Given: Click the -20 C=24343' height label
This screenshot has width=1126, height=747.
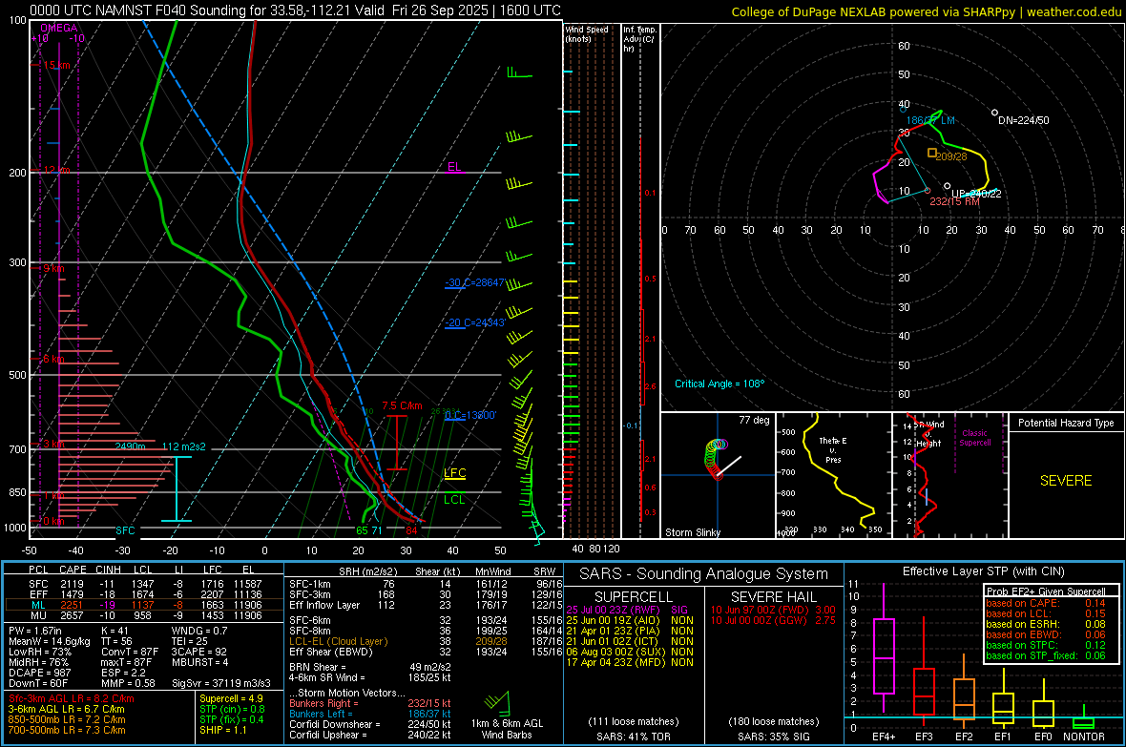Looking at the screenshot, I should pyautogui.click(x=474, y=322).
